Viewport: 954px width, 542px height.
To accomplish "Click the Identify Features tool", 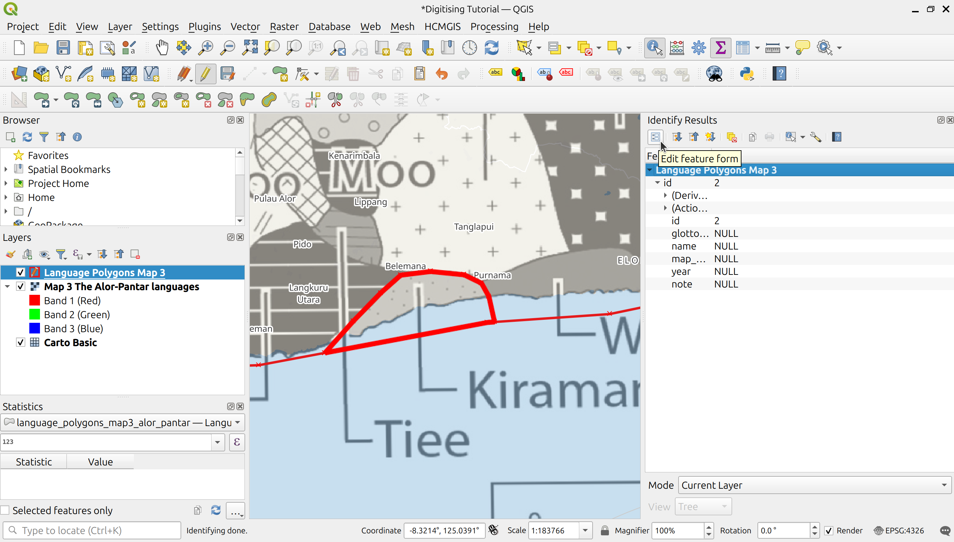I will pos(654,48).
